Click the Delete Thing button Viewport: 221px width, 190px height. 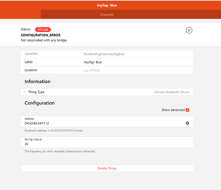point(107,168)
